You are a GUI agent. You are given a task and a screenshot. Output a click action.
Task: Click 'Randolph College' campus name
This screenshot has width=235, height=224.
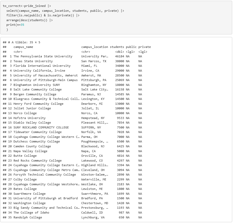[x=28, y=217]
